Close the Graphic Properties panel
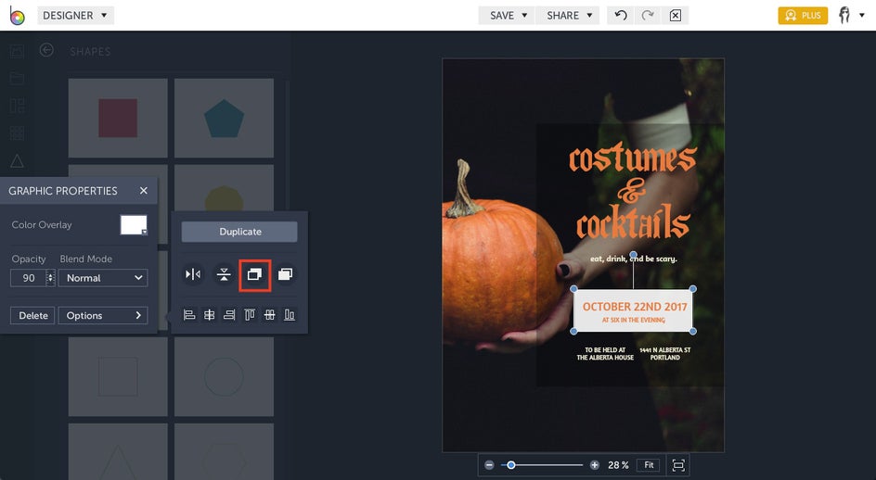The height and width of the screenshot is (480, 876). click(x=144, y=191)
